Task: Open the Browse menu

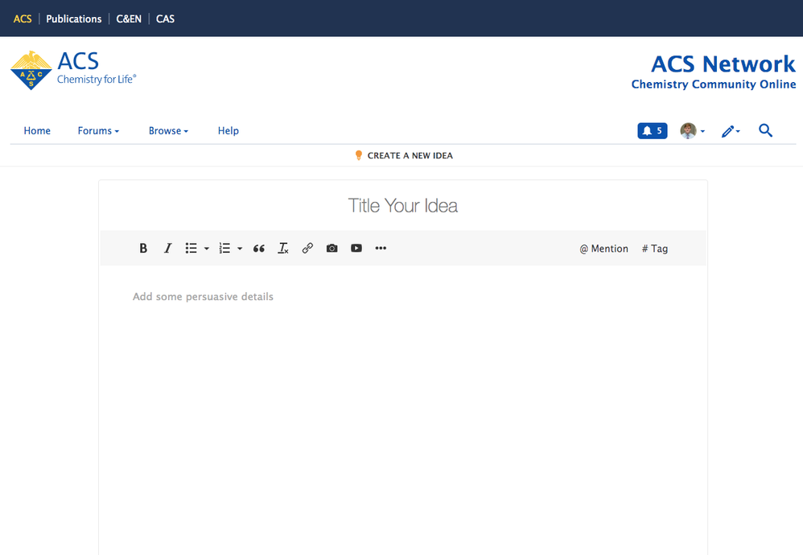Action: point(168,131)
